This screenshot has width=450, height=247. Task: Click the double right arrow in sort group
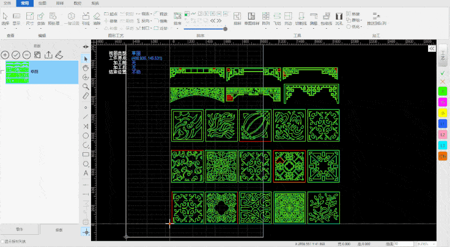coord(219,21)
